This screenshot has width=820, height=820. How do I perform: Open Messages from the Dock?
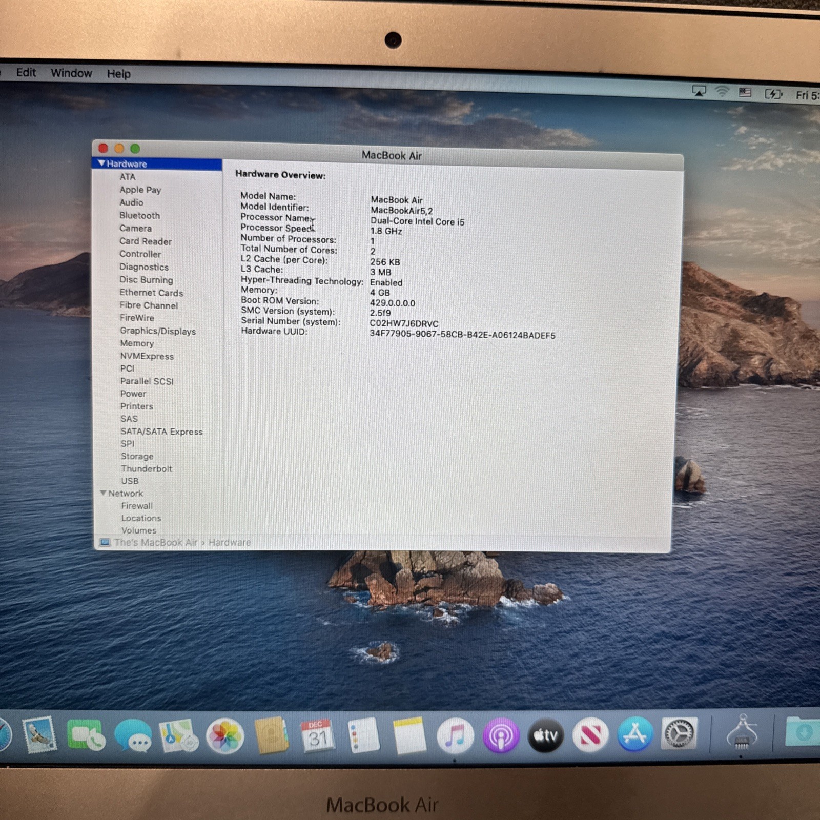(133, 736)
